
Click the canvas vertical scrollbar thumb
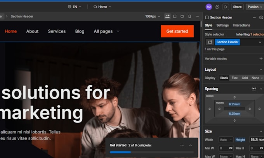[x=201, y=24]
